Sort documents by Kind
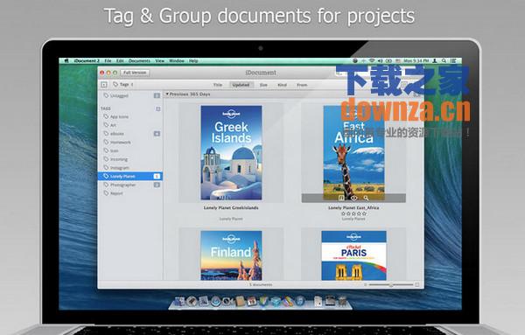This screenshot has height=335, width=525. (283, 85)
